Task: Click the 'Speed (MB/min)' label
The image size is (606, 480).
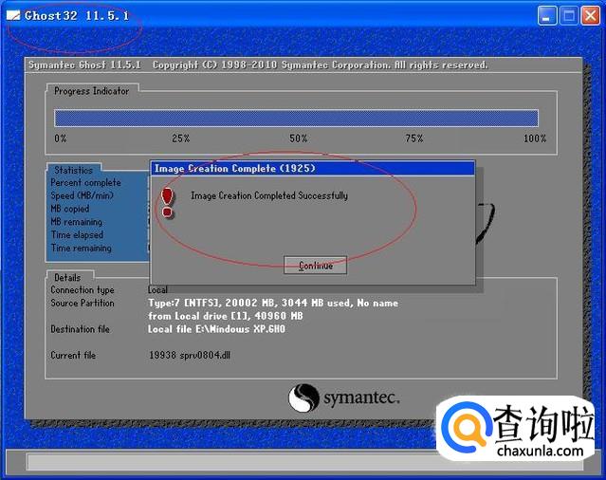Action: pos(82,195)
